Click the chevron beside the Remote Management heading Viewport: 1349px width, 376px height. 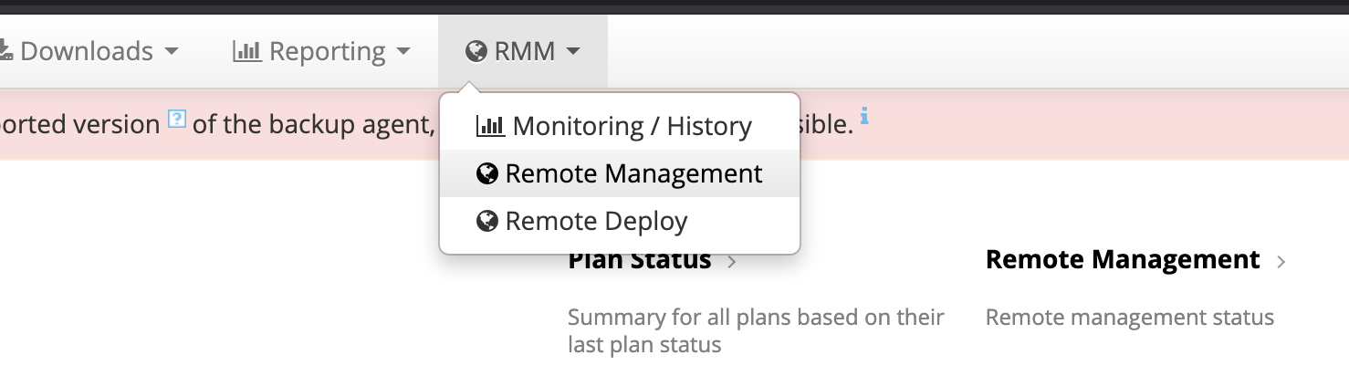click(1281, 263)
